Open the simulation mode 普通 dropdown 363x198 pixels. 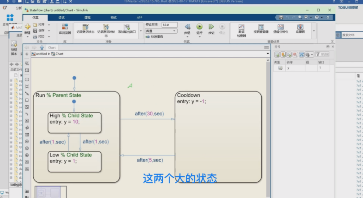[x=161, y=31]
